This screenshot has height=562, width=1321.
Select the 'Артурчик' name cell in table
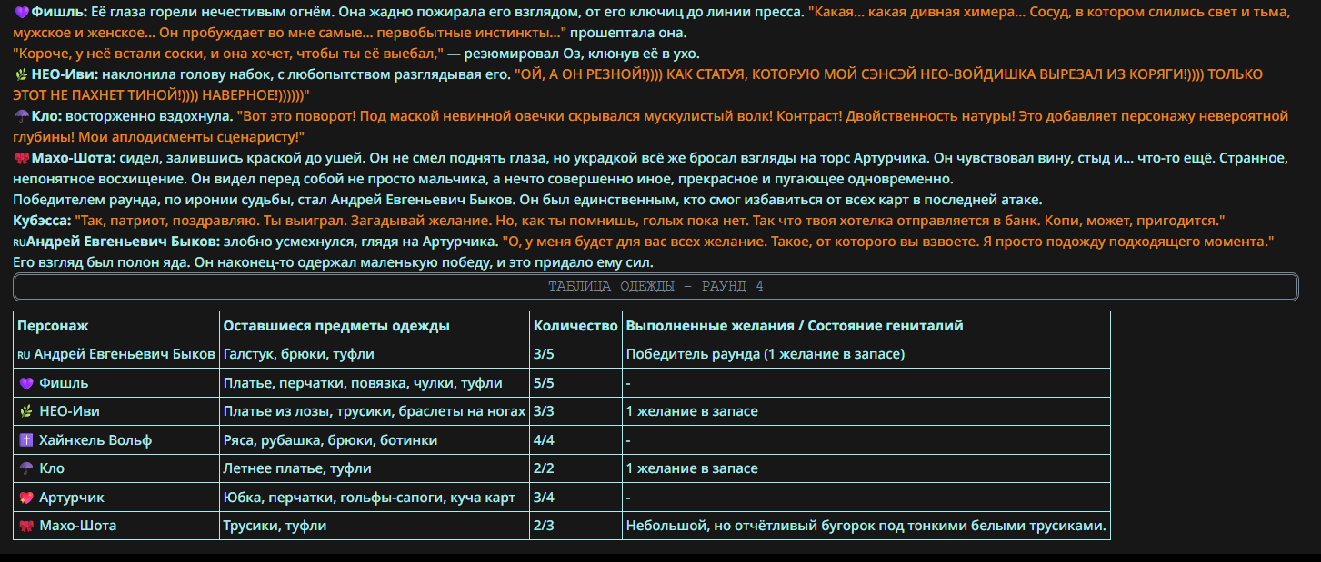[x=116, y=498]
